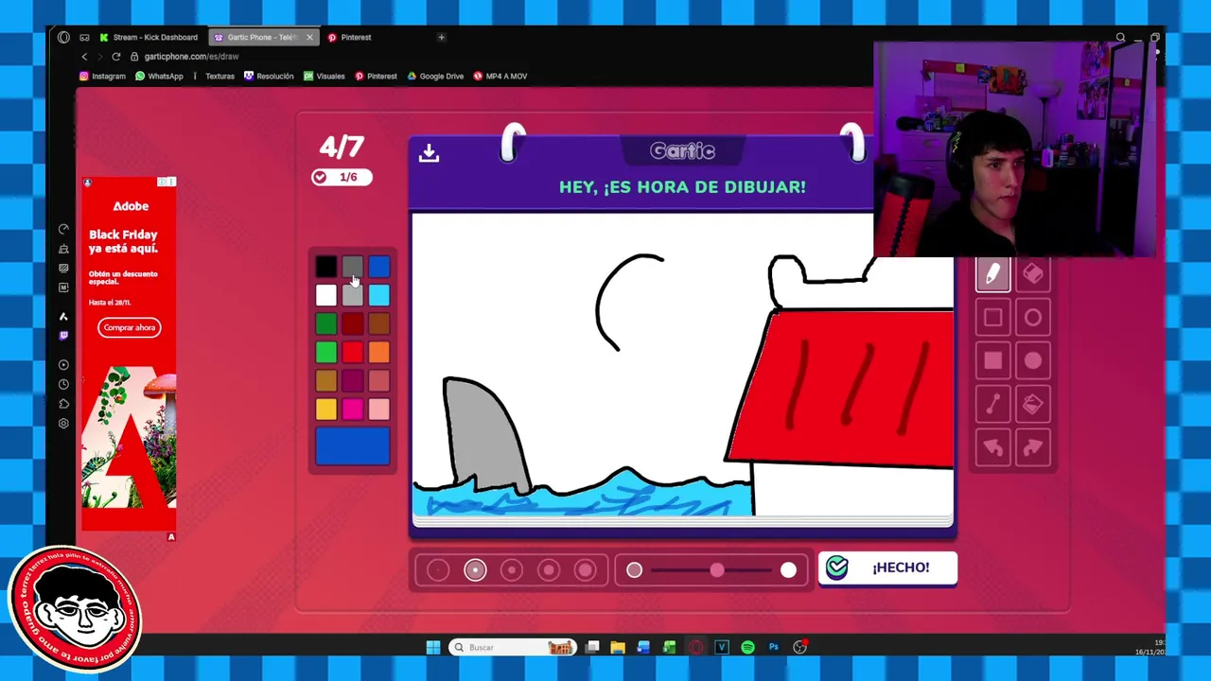This screenshot has width=1211, height=681.
Task: Open Opera sidebar history clock icon
Action: click(63, 384)
